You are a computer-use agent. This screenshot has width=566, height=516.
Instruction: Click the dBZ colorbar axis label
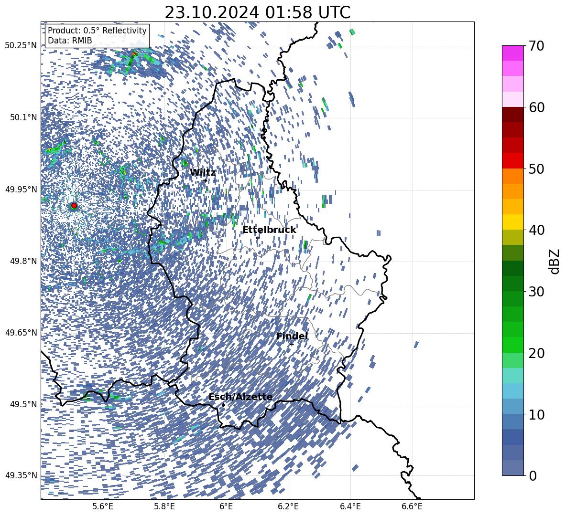tap(554, 261)
